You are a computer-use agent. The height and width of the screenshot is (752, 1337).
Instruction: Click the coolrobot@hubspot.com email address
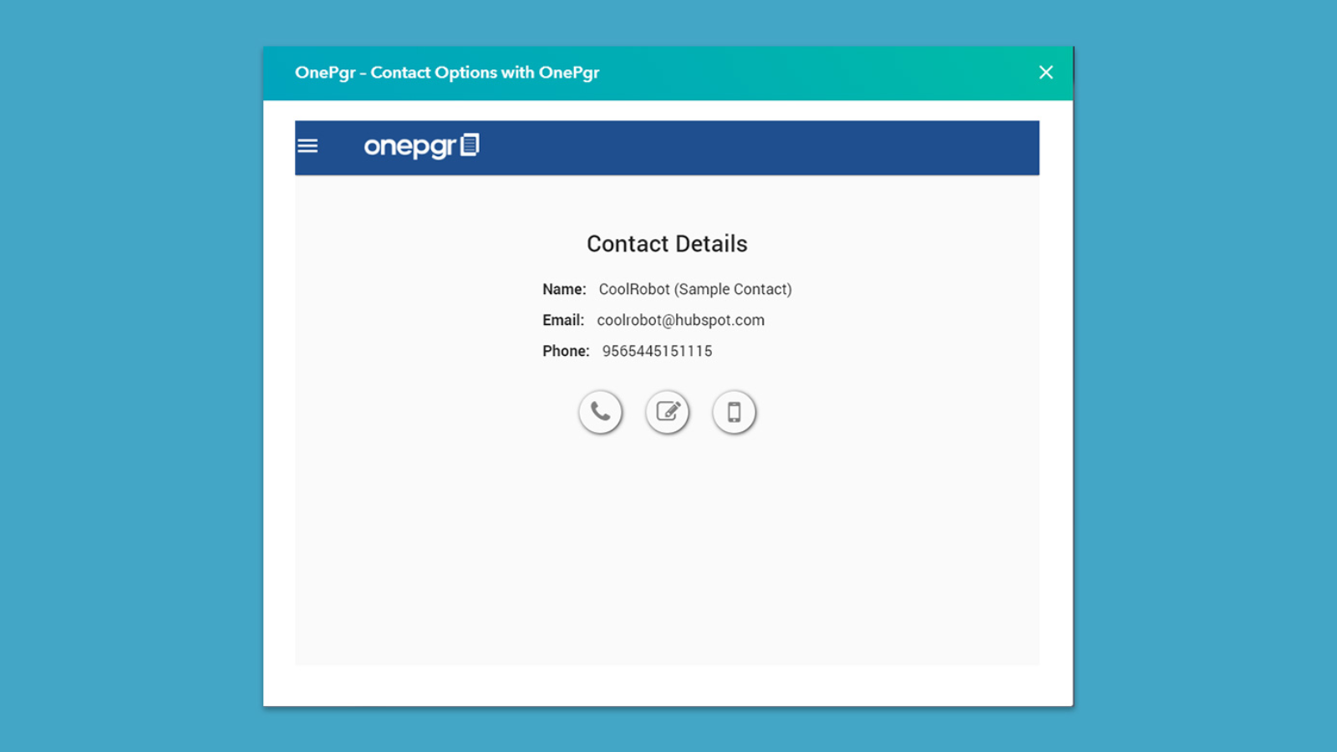click(680, 320)
